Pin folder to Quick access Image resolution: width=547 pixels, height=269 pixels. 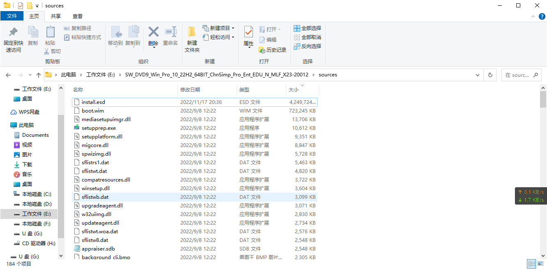coord(13,40)
